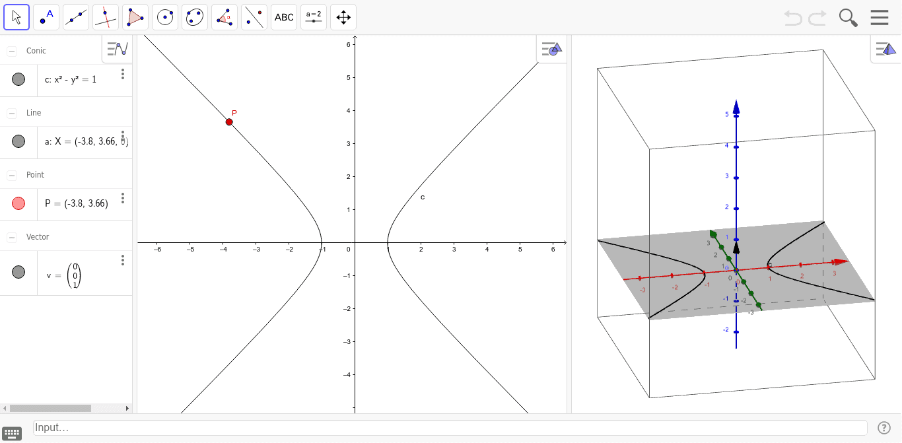The height and width of the screenshot is (443, 902).
Task: Open options menu for vector v
Action: [x=123, y=260]
